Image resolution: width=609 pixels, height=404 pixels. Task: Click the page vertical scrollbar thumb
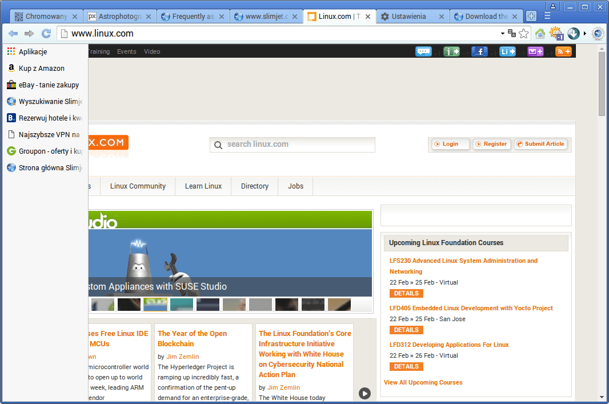point(602,84)
